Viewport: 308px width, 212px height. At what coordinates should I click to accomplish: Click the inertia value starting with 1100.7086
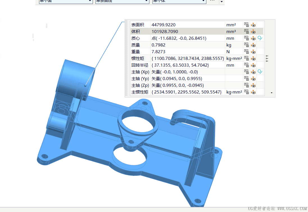tap(188, 58)
